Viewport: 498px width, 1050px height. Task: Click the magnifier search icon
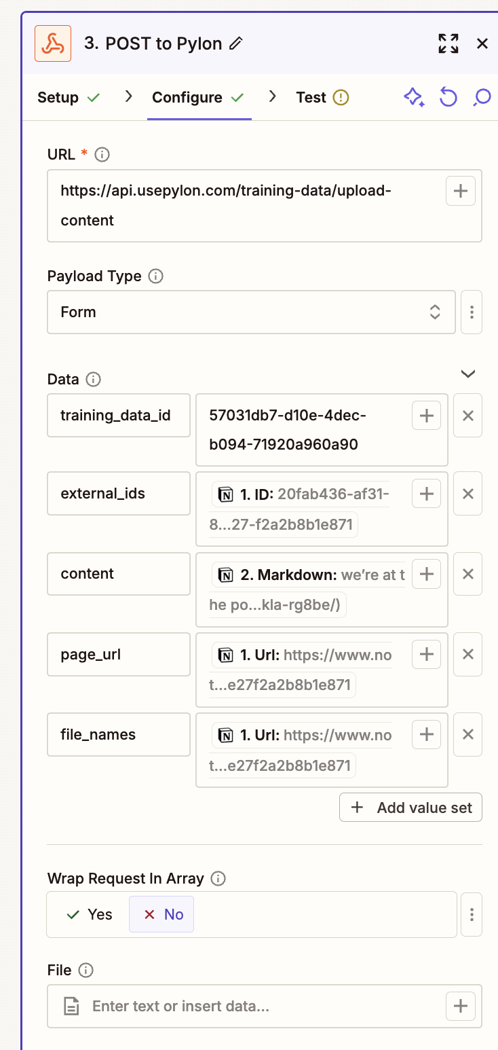click(x=481, y=98)
